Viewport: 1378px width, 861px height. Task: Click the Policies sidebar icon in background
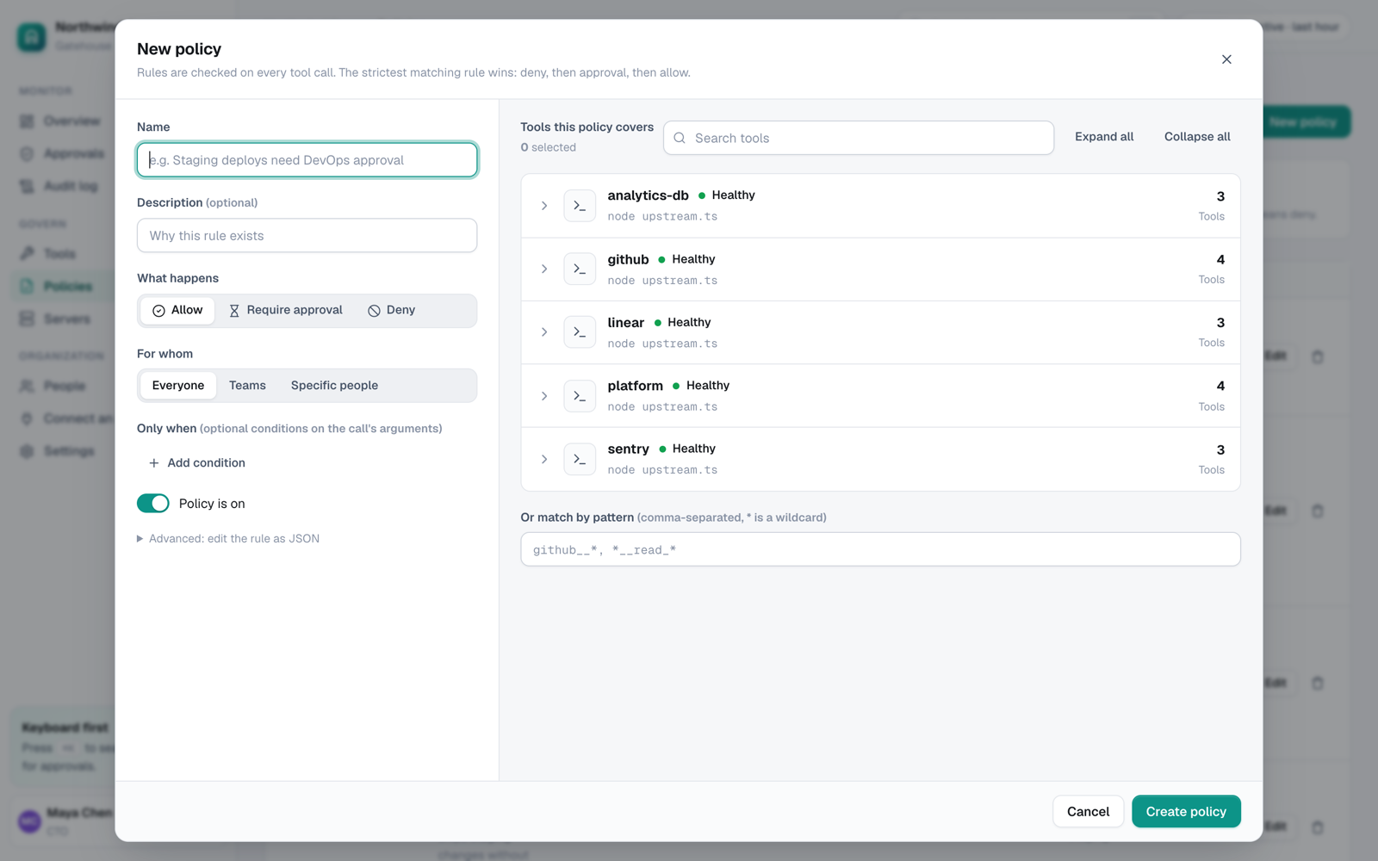[28, 286]
